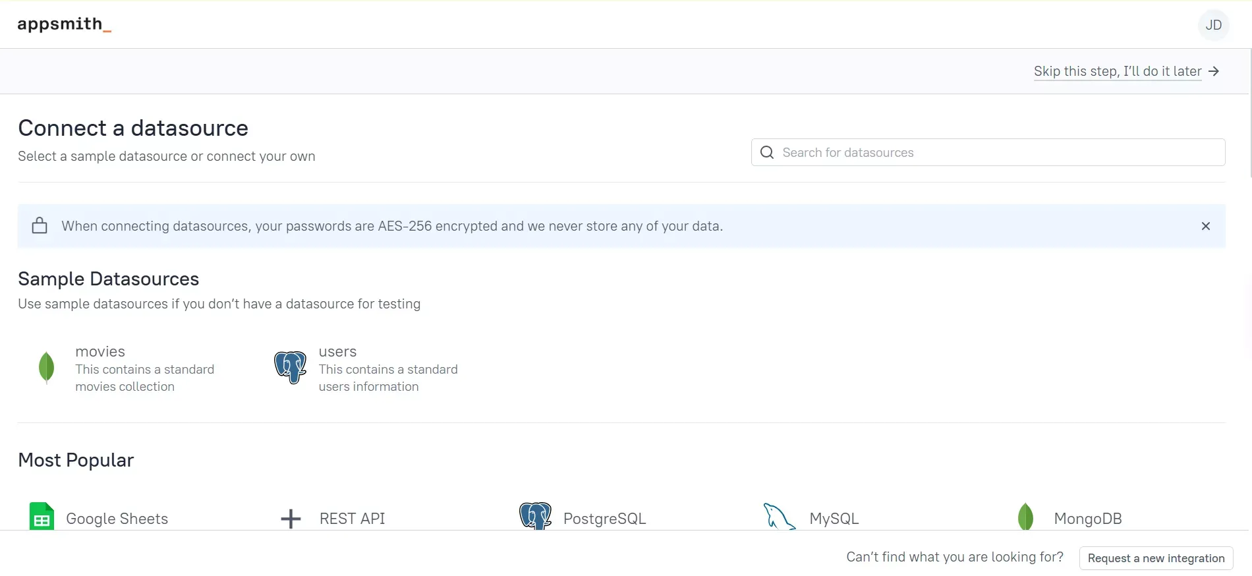Click the lock icon in the encryption banner
1252x576 pixels.
coord(40,226)
